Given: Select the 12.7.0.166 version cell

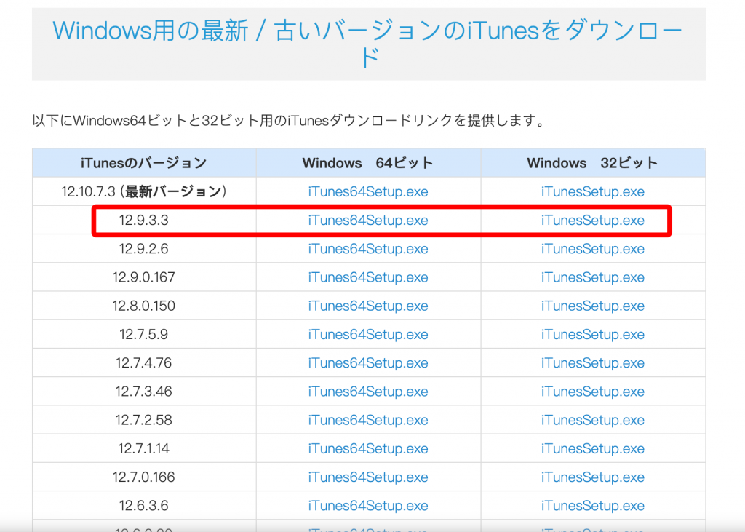Looking at the screenshot, I should coord(144,477).
